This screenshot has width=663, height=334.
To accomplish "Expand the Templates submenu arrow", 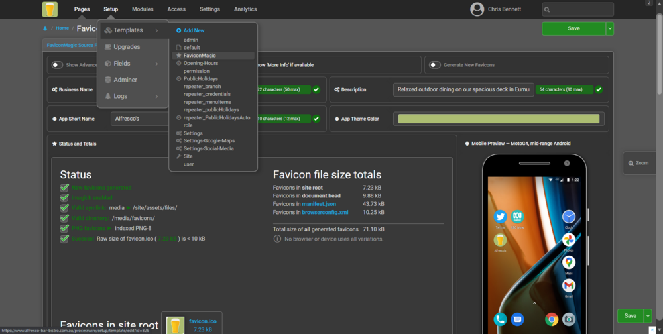I will tap(157, 30).
